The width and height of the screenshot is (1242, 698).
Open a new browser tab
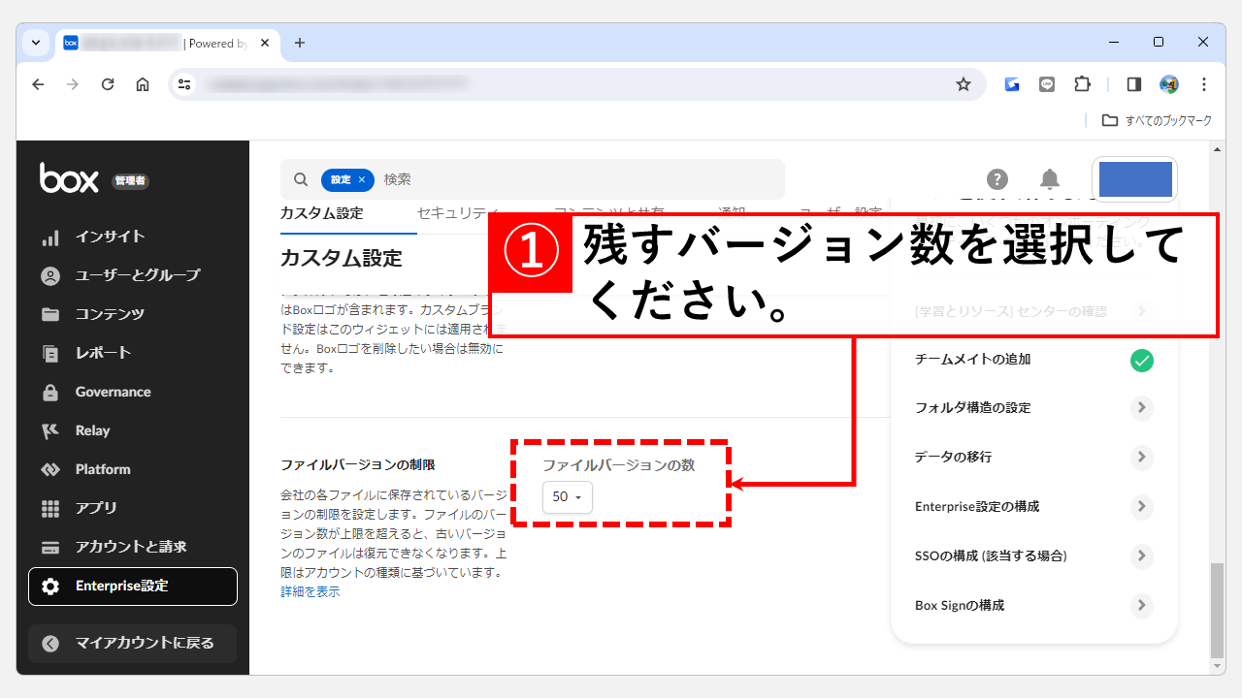pyautogui.click(x=299, y=43)
